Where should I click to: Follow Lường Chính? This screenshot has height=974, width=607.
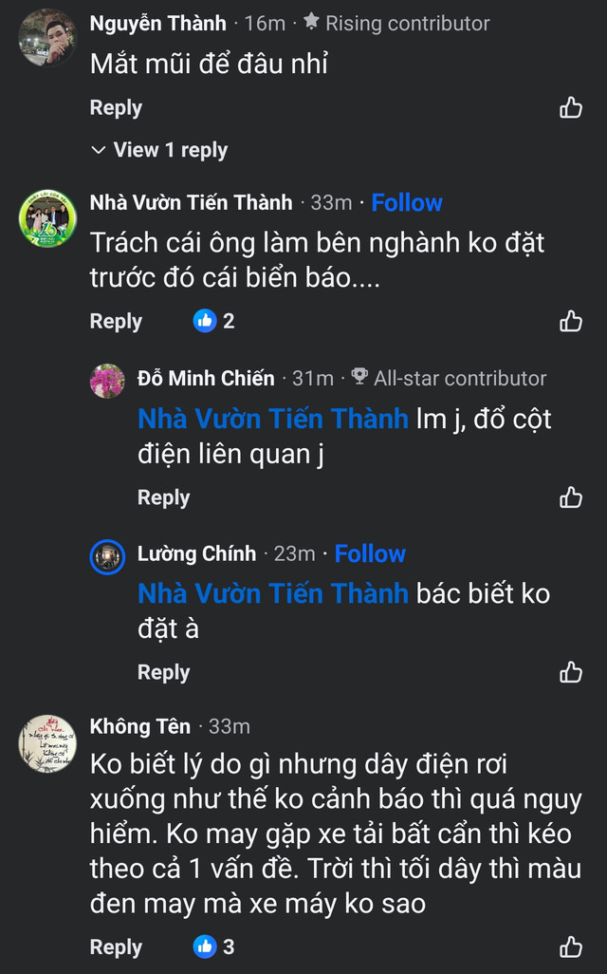pos(370,553)
